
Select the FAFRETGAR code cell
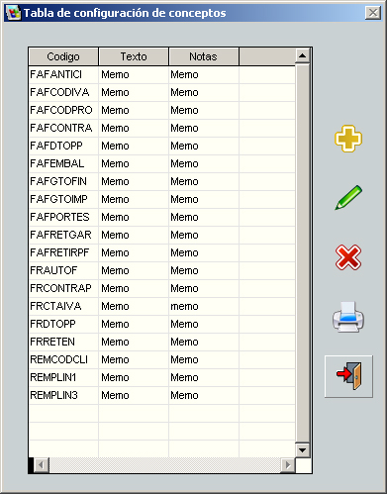(63, 235)
